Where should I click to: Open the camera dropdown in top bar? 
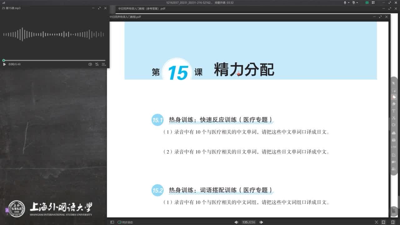[x=357, y=2]
